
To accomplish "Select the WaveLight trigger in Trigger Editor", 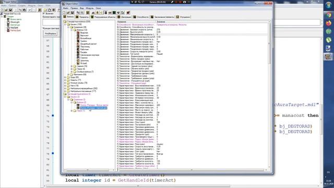I will 15,22.
